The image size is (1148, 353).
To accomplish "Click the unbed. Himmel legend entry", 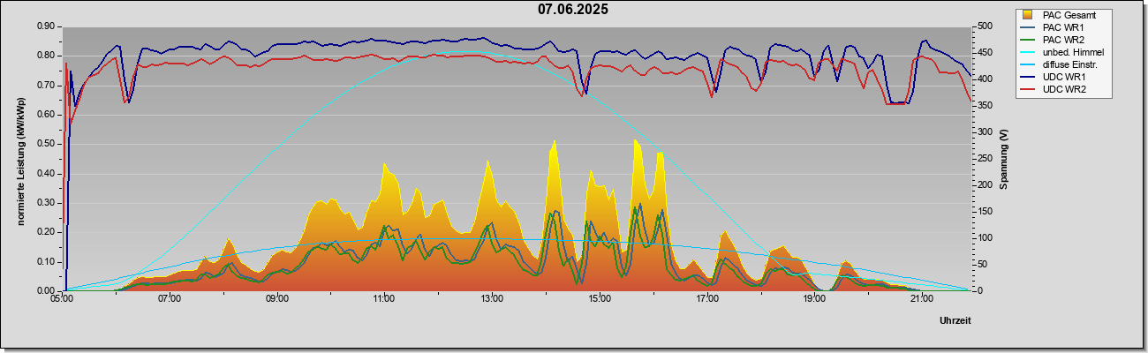I will click(1073, 52).
